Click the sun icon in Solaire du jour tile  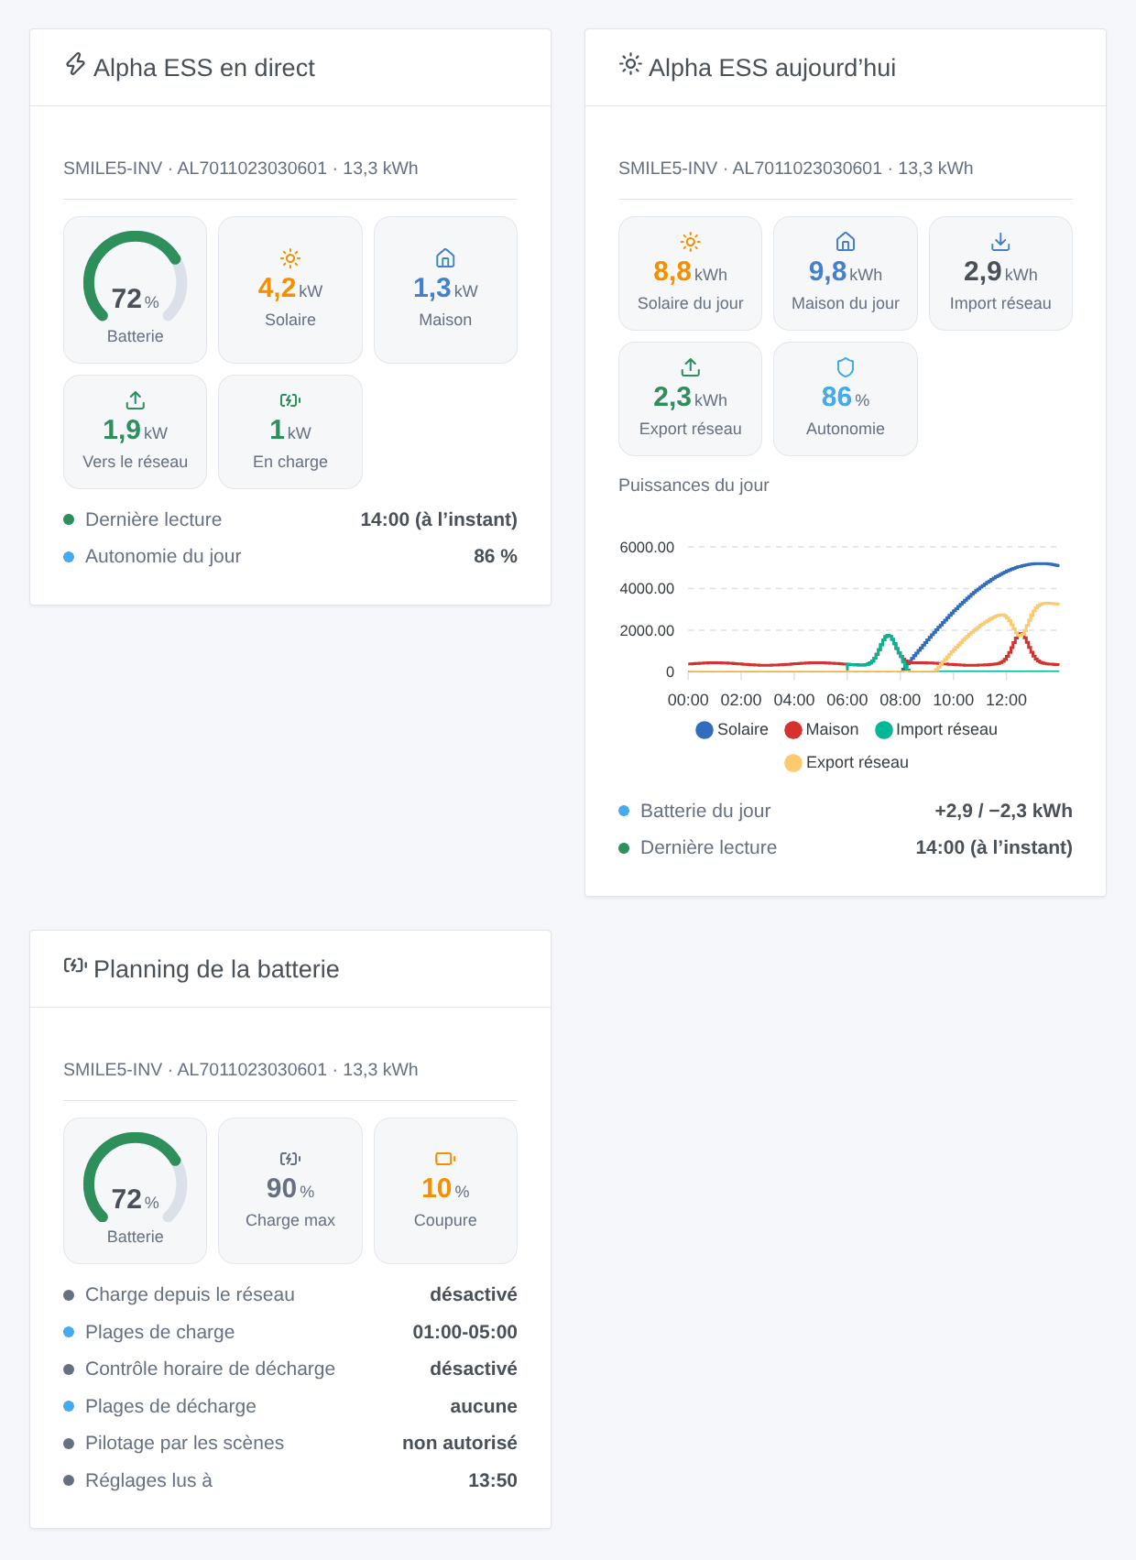pyautogui.click(x=691, y=242)
